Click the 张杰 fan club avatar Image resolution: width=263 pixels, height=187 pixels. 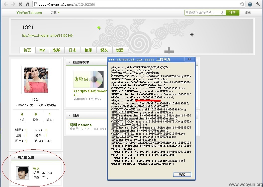click(x=22, y=173)
